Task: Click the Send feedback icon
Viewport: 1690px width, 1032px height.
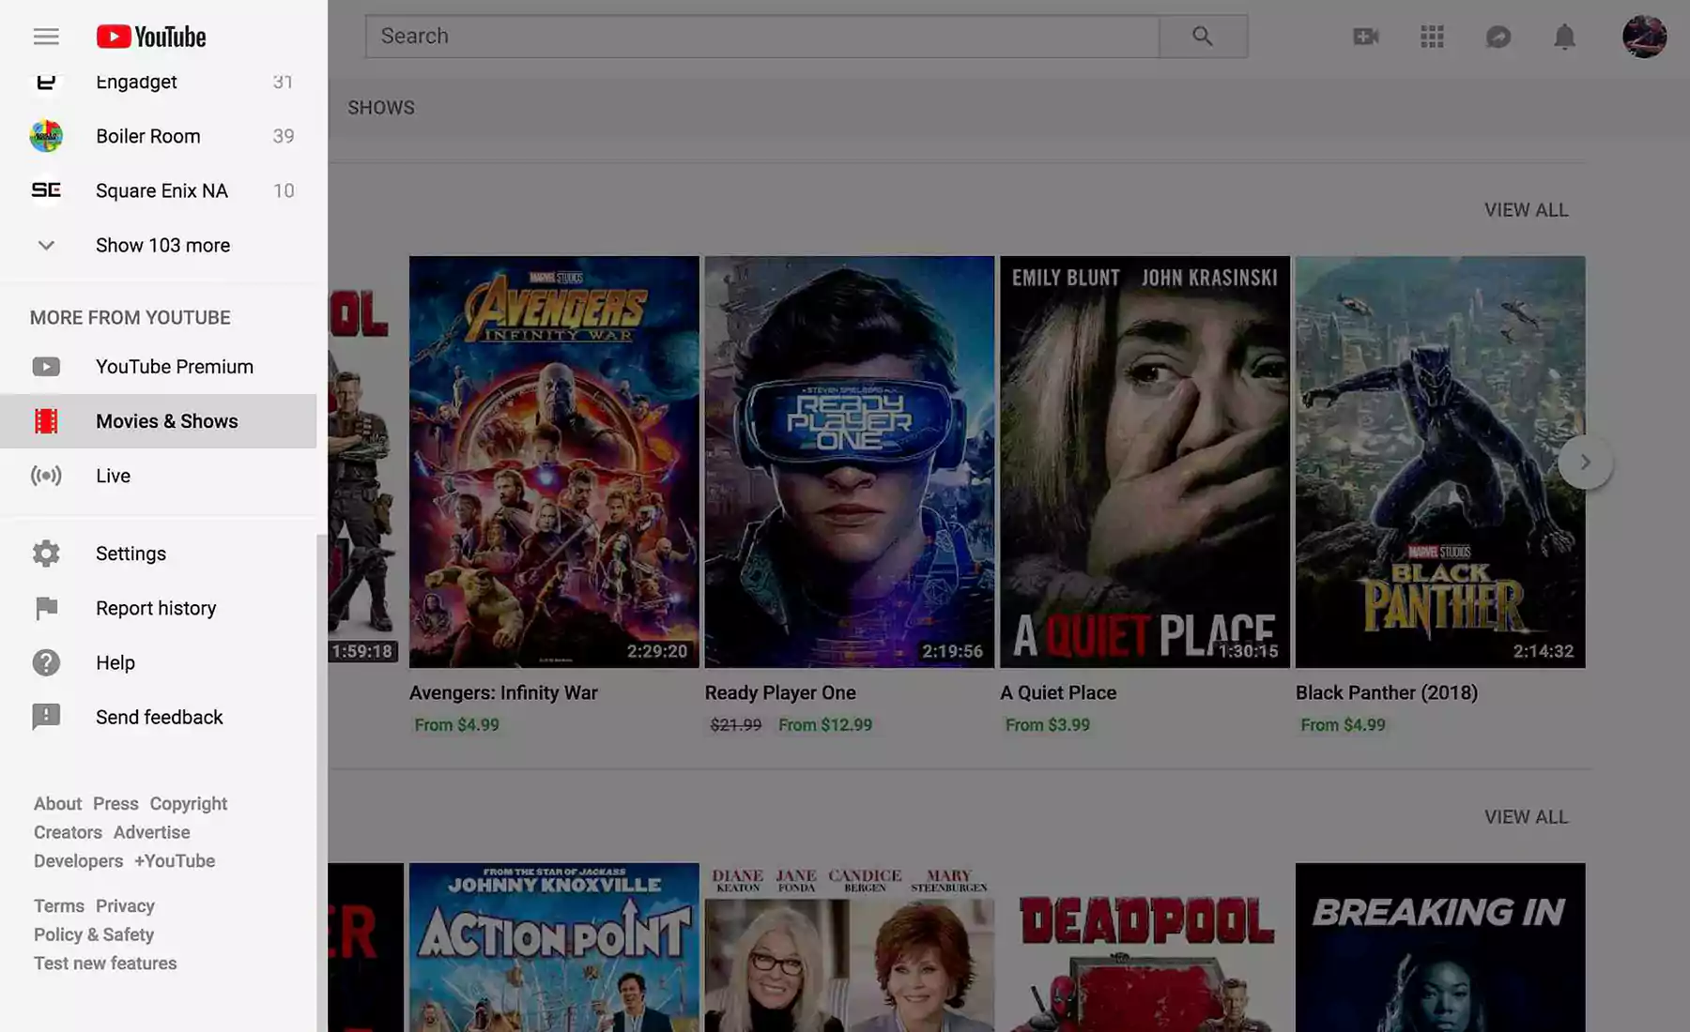Action: click(46, 717)
